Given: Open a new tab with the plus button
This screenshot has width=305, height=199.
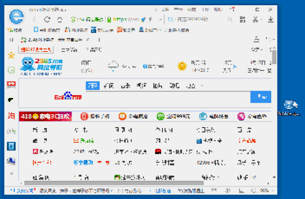Looking at the screenshot, I should (99, 40).
